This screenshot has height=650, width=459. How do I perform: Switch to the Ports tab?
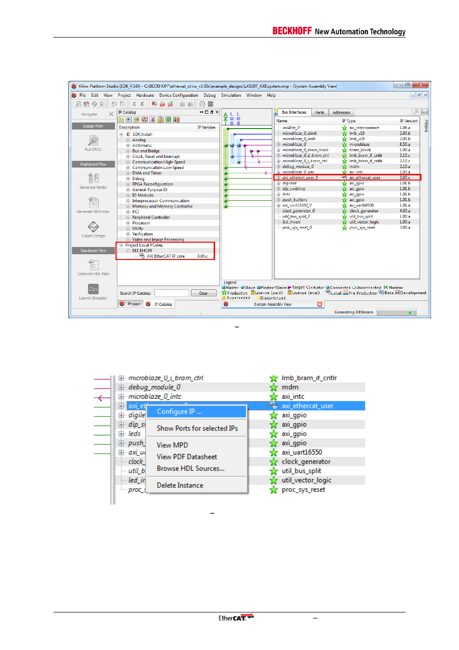coord(319,113)
